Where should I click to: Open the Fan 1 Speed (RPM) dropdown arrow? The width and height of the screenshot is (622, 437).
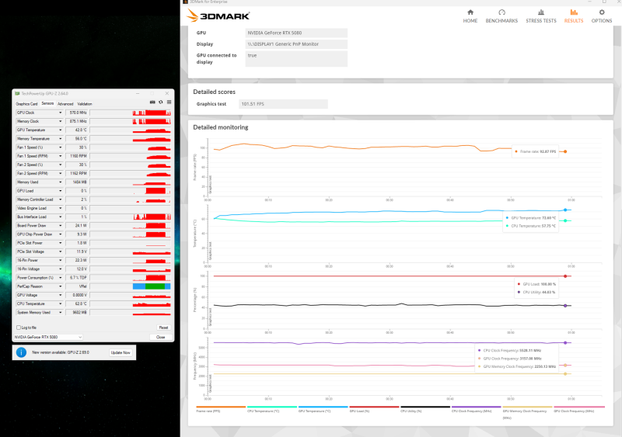(61, 156)
